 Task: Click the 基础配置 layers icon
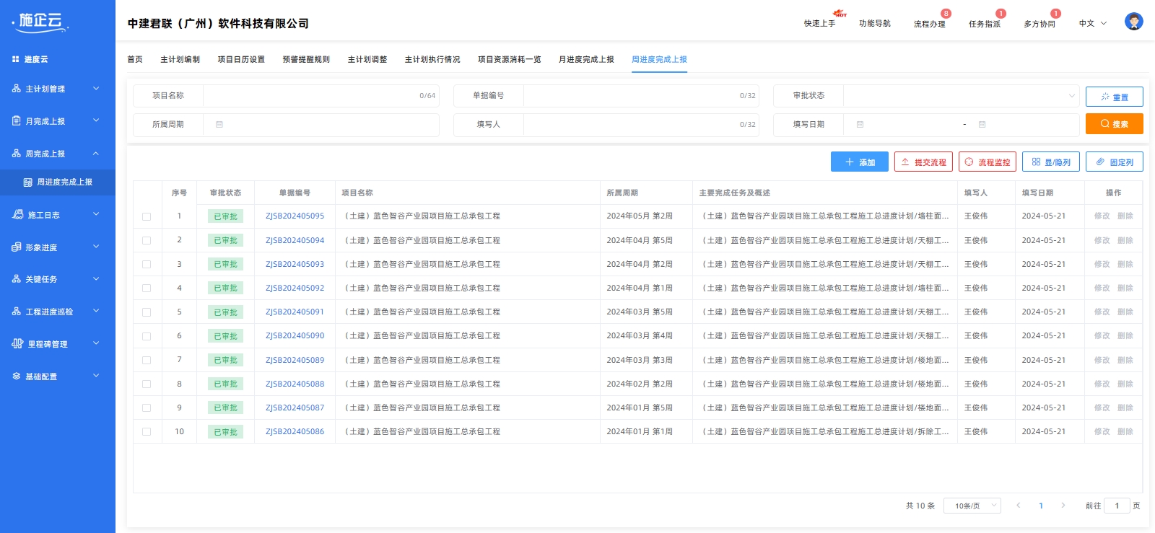(x=16, y=376)
